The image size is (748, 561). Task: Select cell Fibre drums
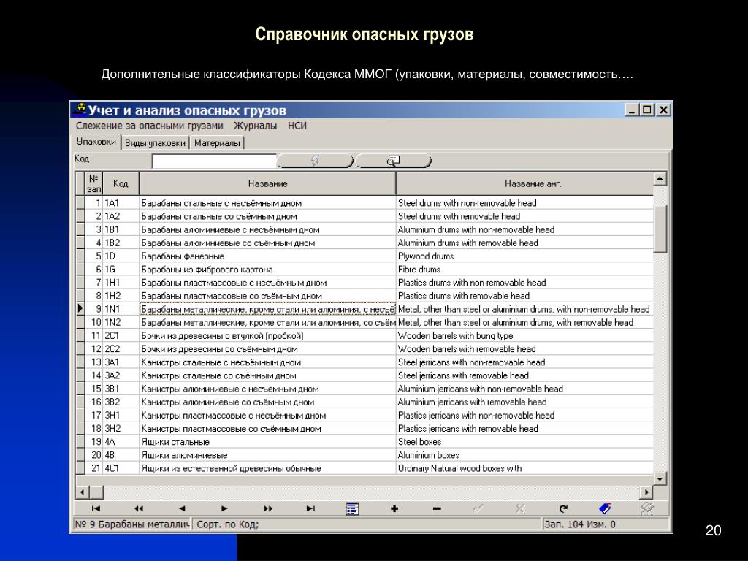pos(524,270)
